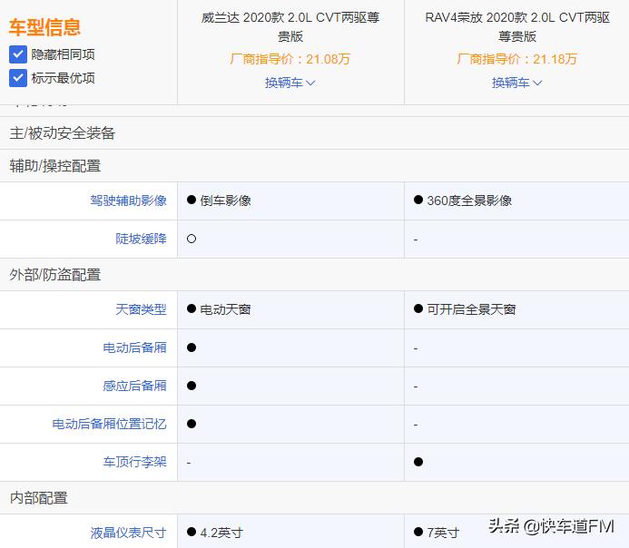Click the 液晶仪表尺寸 link
629x548 pixels.
pyautogui.click(x=128, y=533)
